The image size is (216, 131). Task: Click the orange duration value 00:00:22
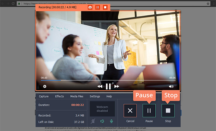click(77, 105)
